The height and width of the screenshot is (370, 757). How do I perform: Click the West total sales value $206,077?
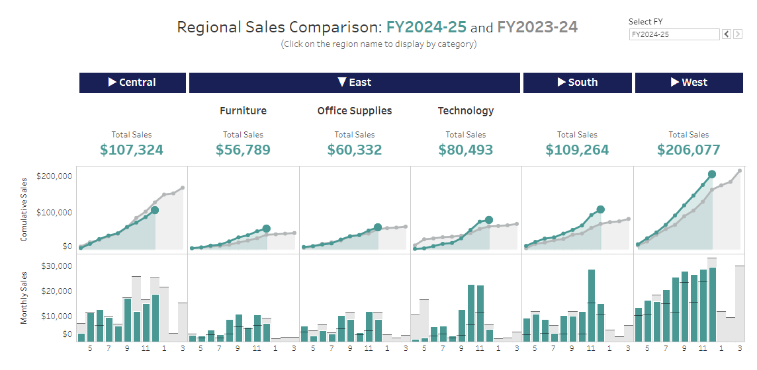coord(688,150)
